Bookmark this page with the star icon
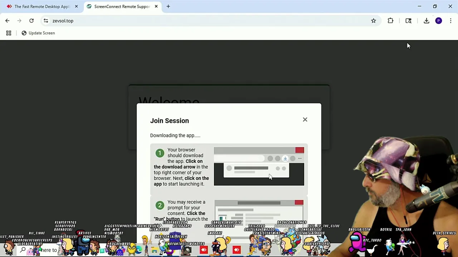The width and height of the screenshot is (458, 257). 374,21
